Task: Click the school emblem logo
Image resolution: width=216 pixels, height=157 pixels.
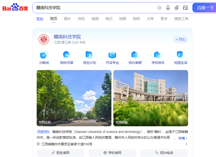Action: click(44, 40)
